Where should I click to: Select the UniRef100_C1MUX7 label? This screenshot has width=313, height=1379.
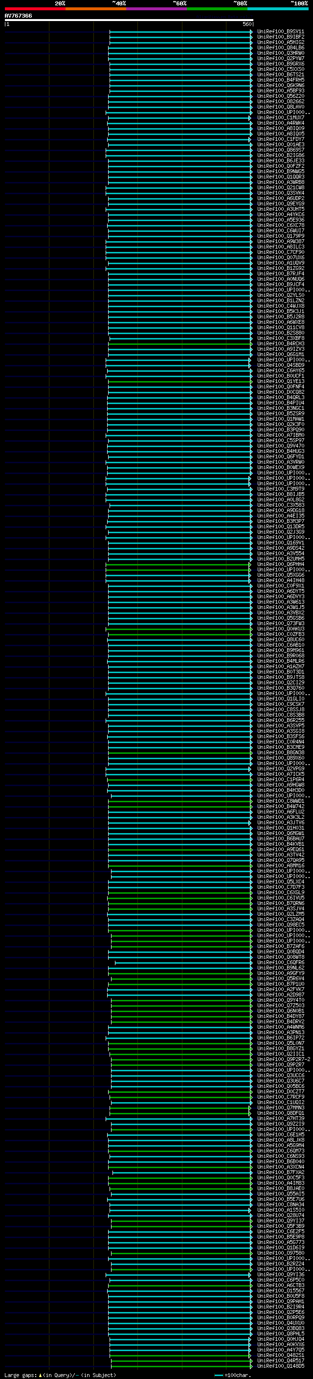281,118
